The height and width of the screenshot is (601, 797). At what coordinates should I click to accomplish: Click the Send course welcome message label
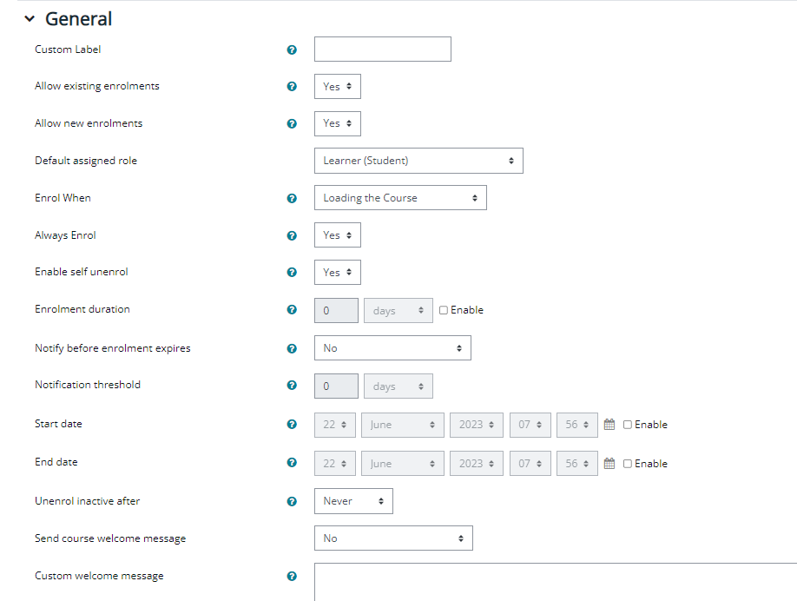click(110, 538)
